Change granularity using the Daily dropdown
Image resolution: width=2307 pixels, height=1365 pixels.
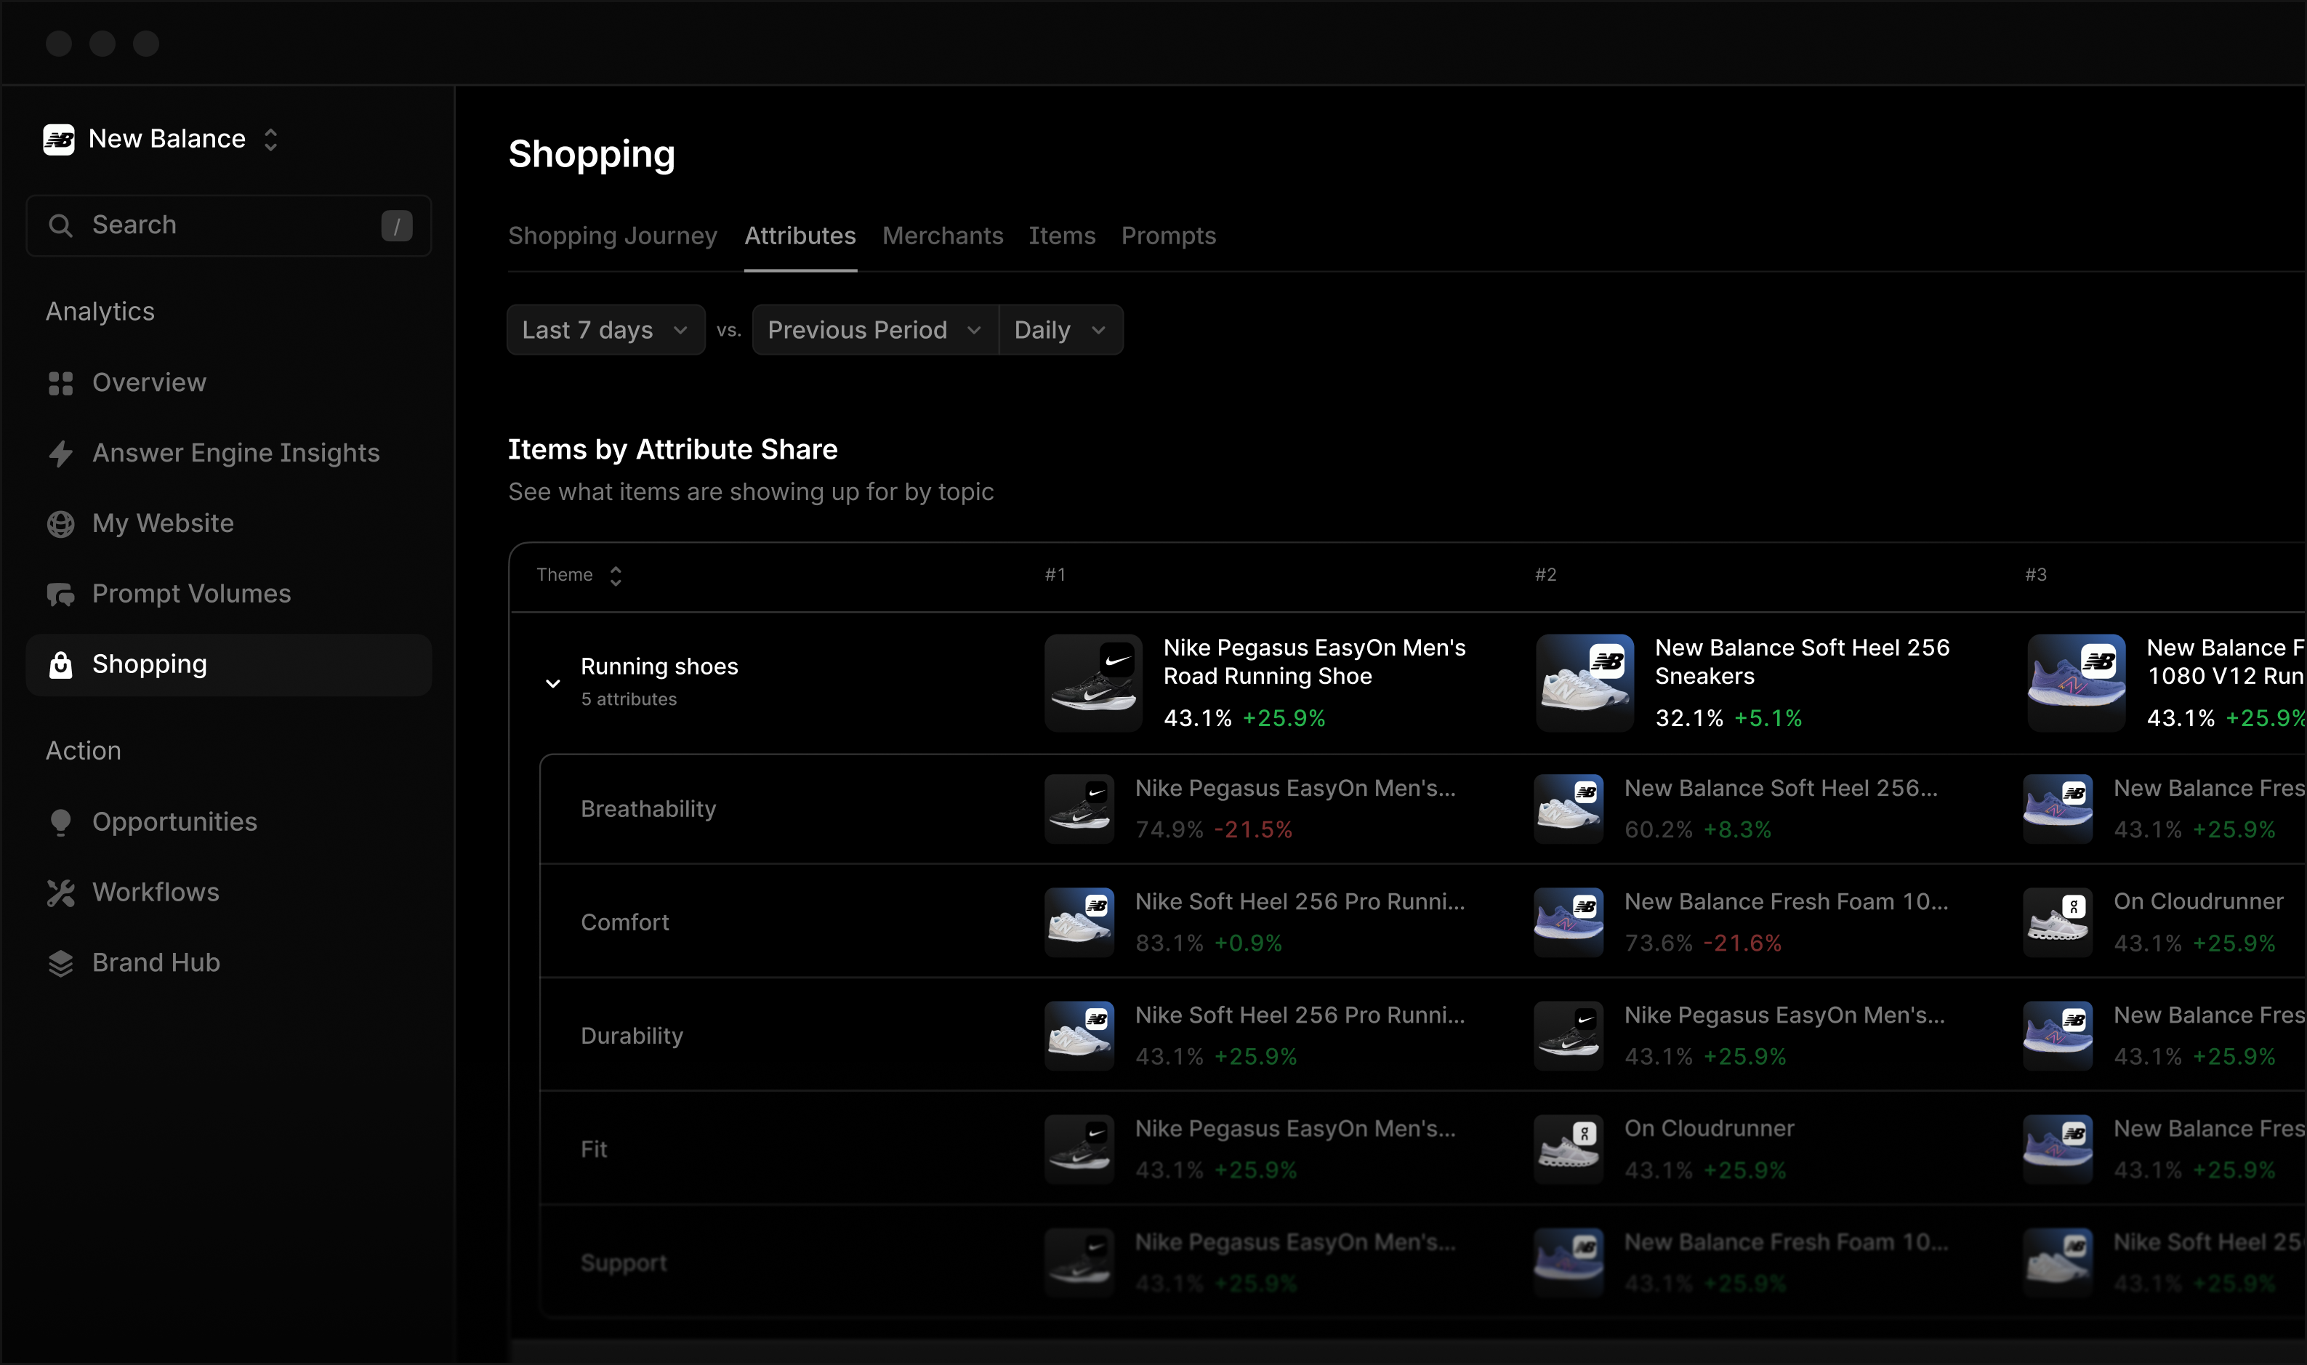click(x=1059, y=329)
